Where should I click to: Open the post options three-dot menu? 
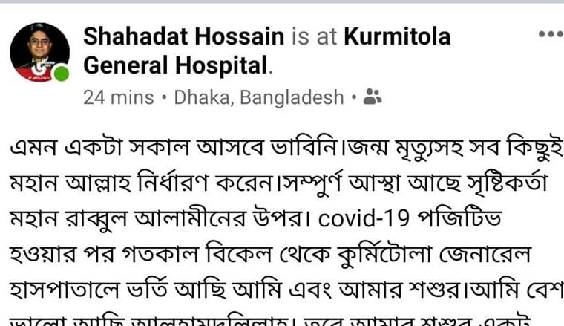(551, 34)
